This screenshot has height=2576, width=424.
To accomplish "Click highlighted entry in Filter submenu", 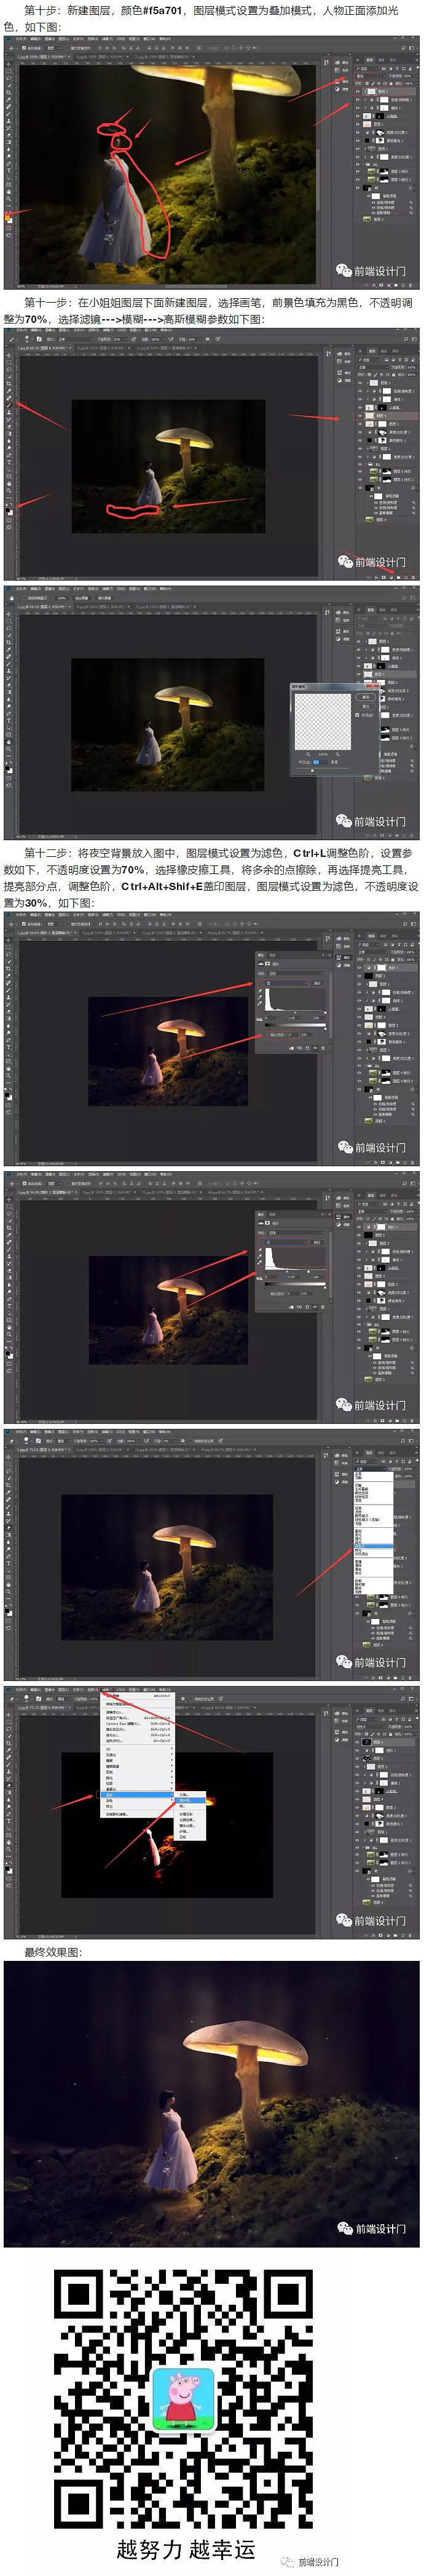I will click(189, 1800).
